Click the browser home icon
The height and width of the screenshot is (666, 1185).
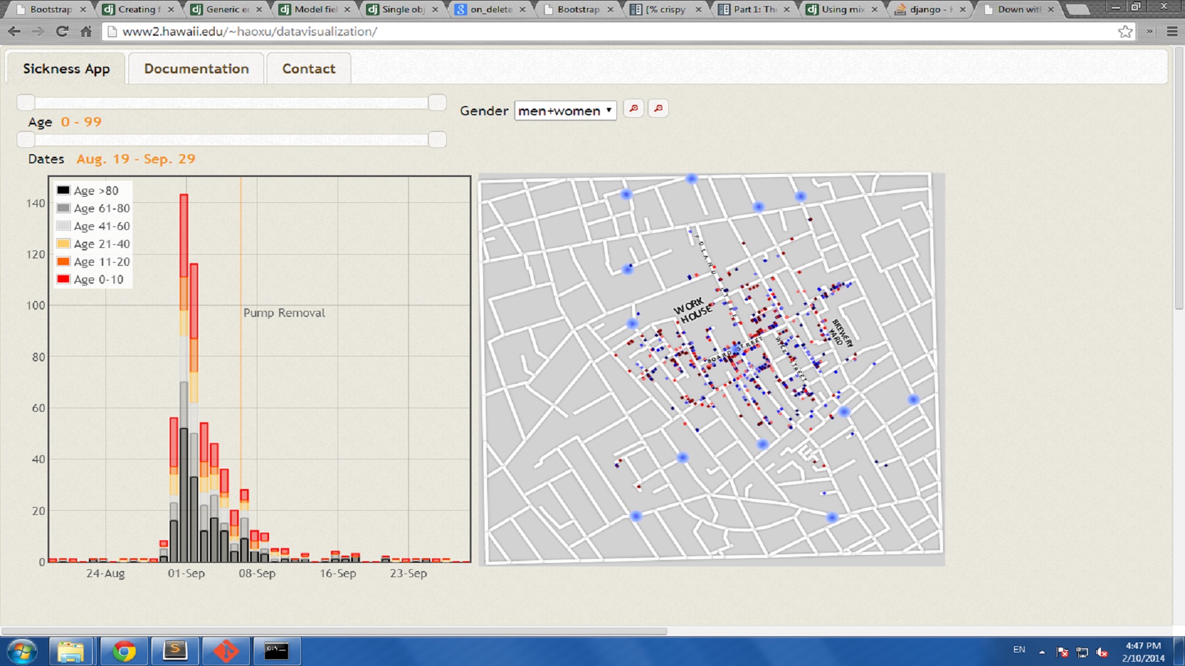point(86,31)
